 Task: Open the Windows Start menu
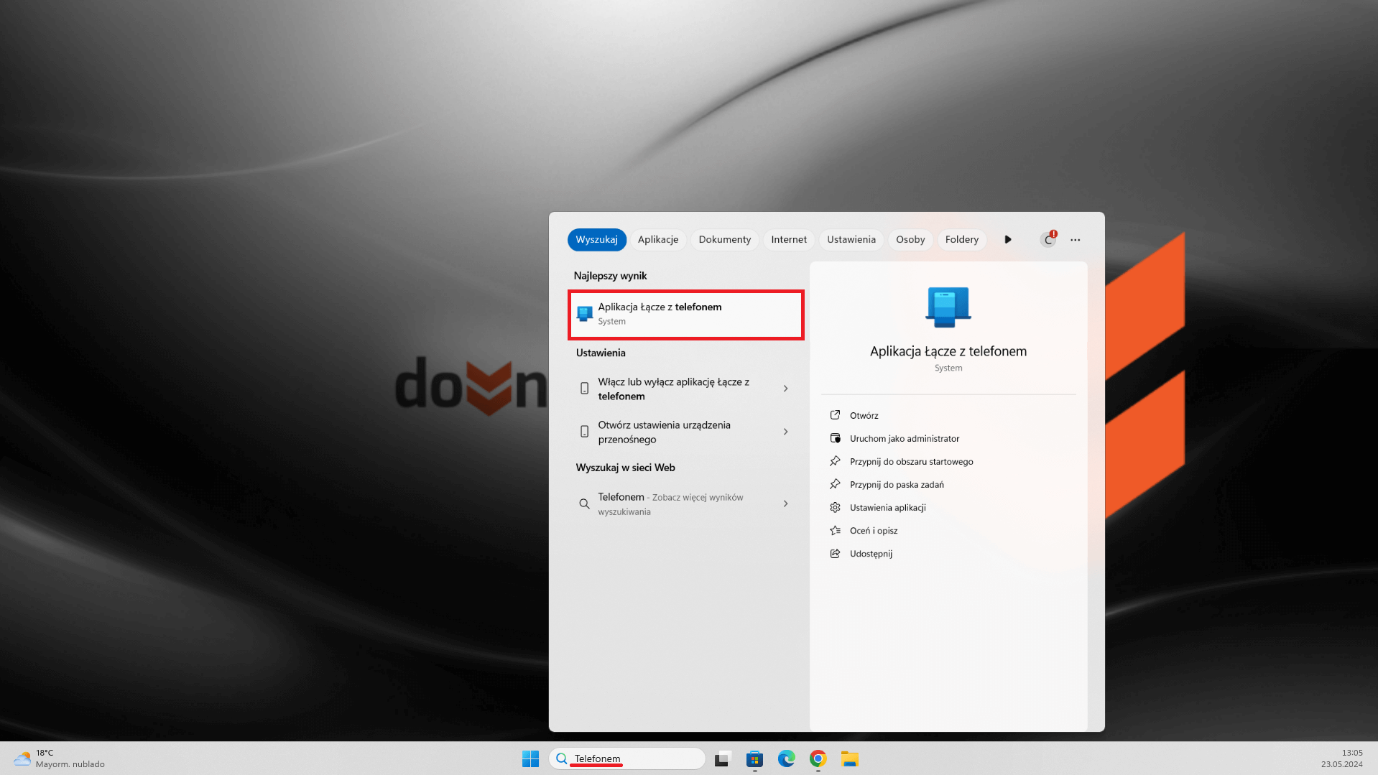pyautogui.click(x=530, y=758)
